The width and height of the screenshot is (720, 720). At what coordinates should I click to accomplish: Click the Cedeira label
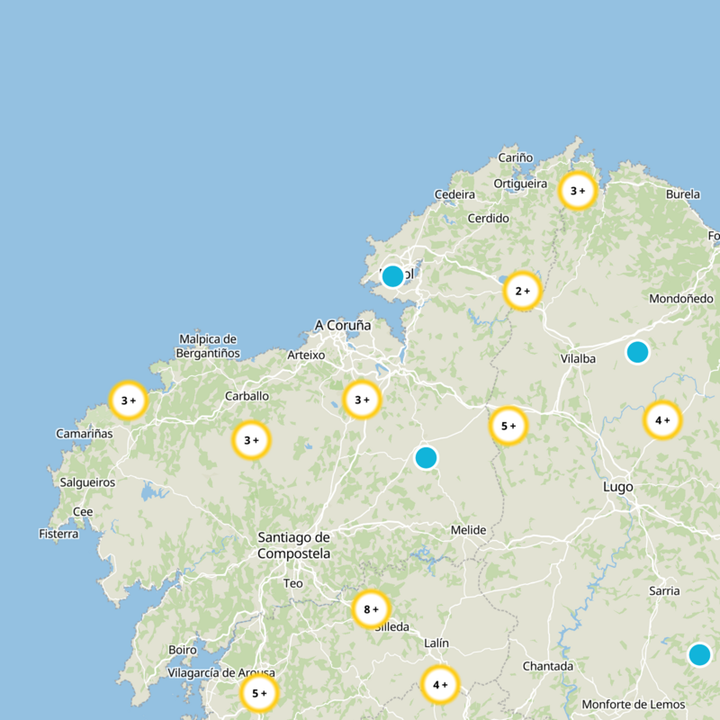point(454,194)
